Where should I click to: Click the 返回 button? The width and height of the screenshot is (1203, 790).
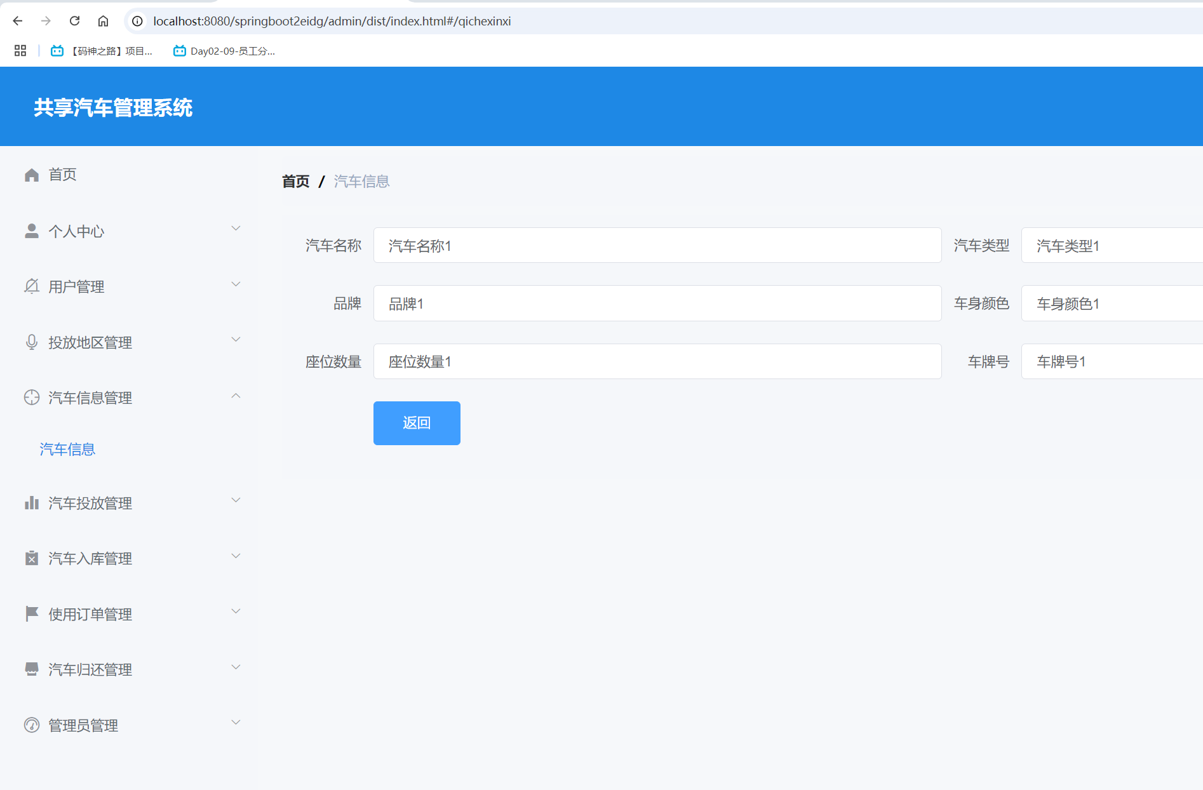point(416,423)
